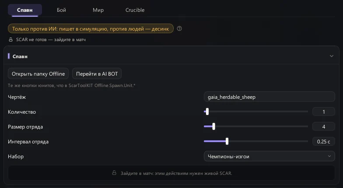
Task: Click the Размер отряда slider handle
Action: tap(213, 126)
